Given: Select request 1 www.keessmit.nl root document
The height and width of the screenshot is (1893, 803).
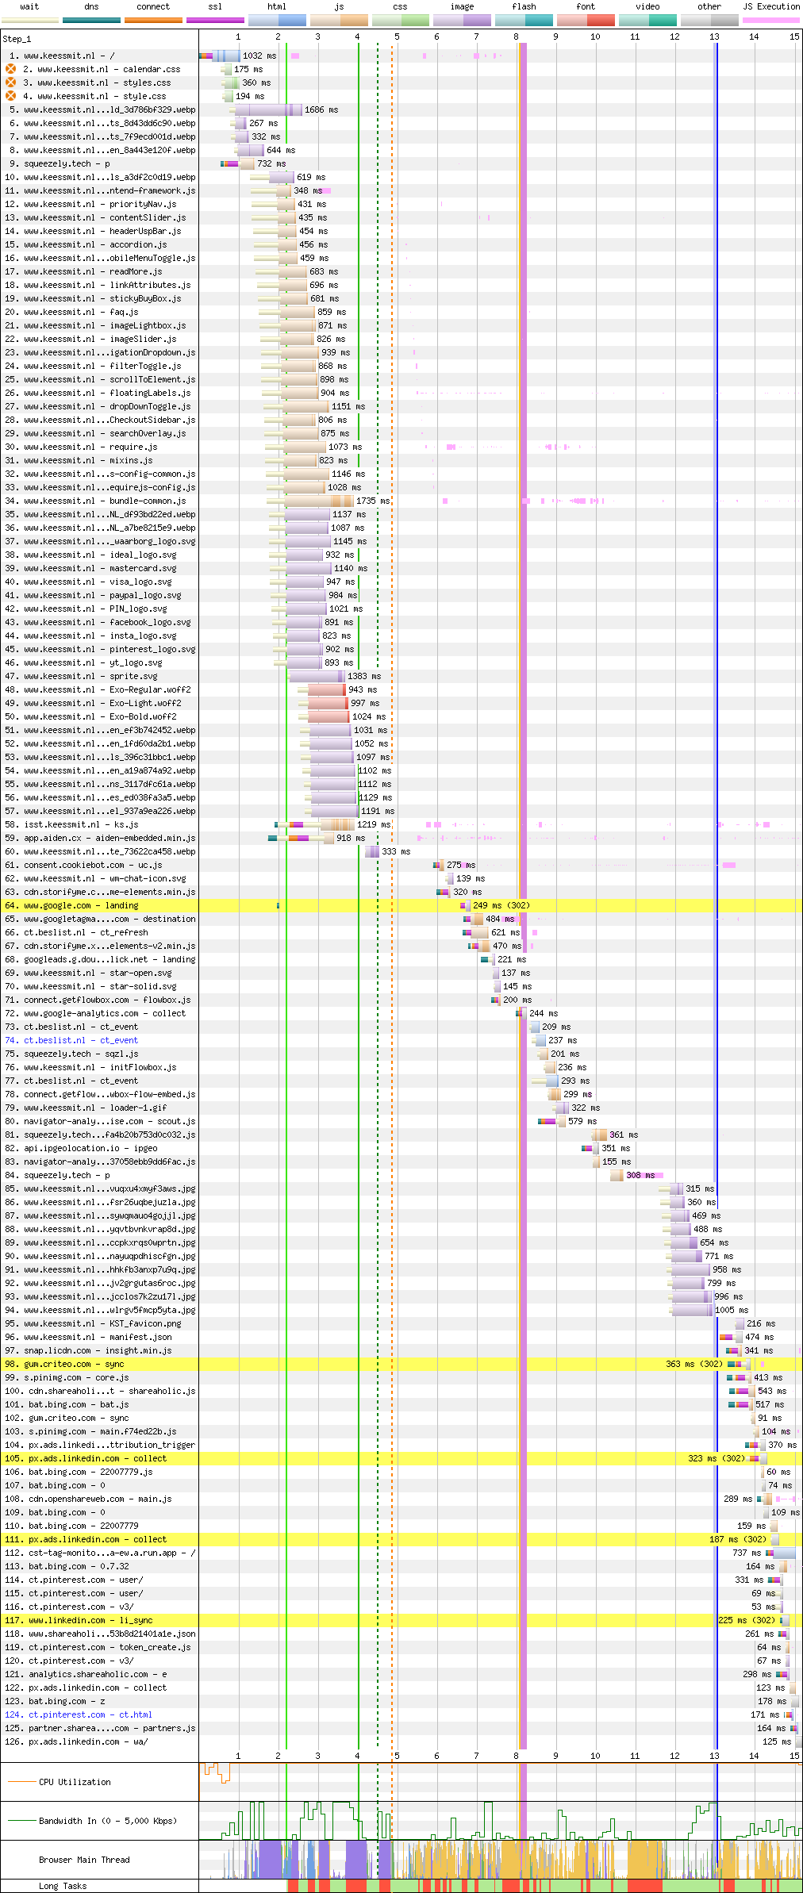Looking at the screenshot, I should point(68,56).
